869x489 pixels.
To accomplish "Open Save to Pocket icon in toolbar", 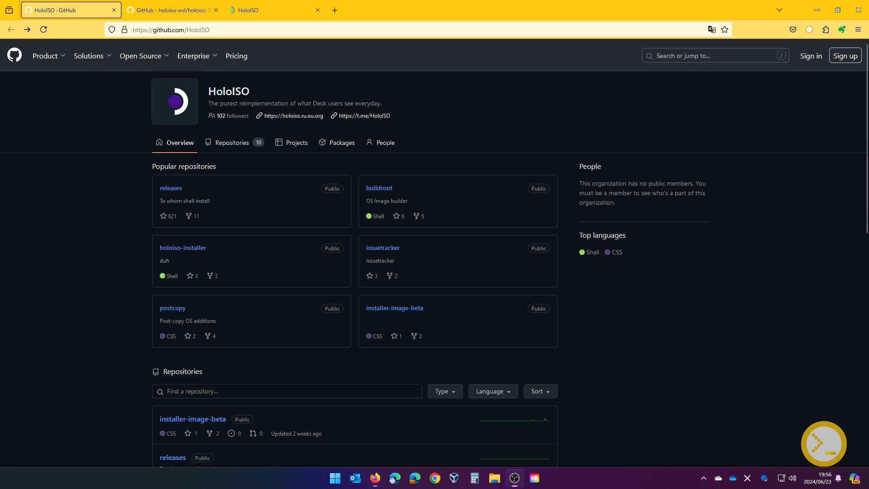I will pos(793,29).
